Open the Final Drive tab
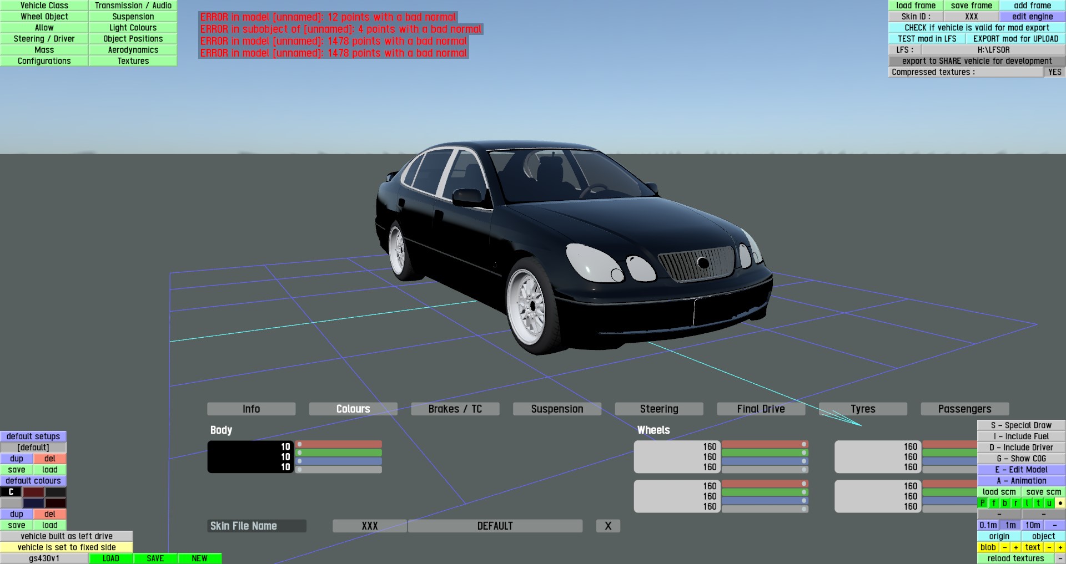This screenshot has height=564, width=1066. [761, 409]
